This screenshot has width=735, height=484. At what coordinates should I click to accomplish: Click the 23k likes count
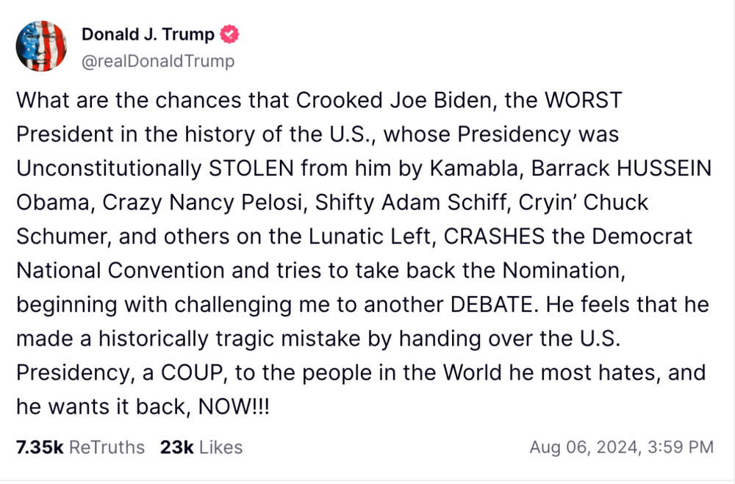176,447
